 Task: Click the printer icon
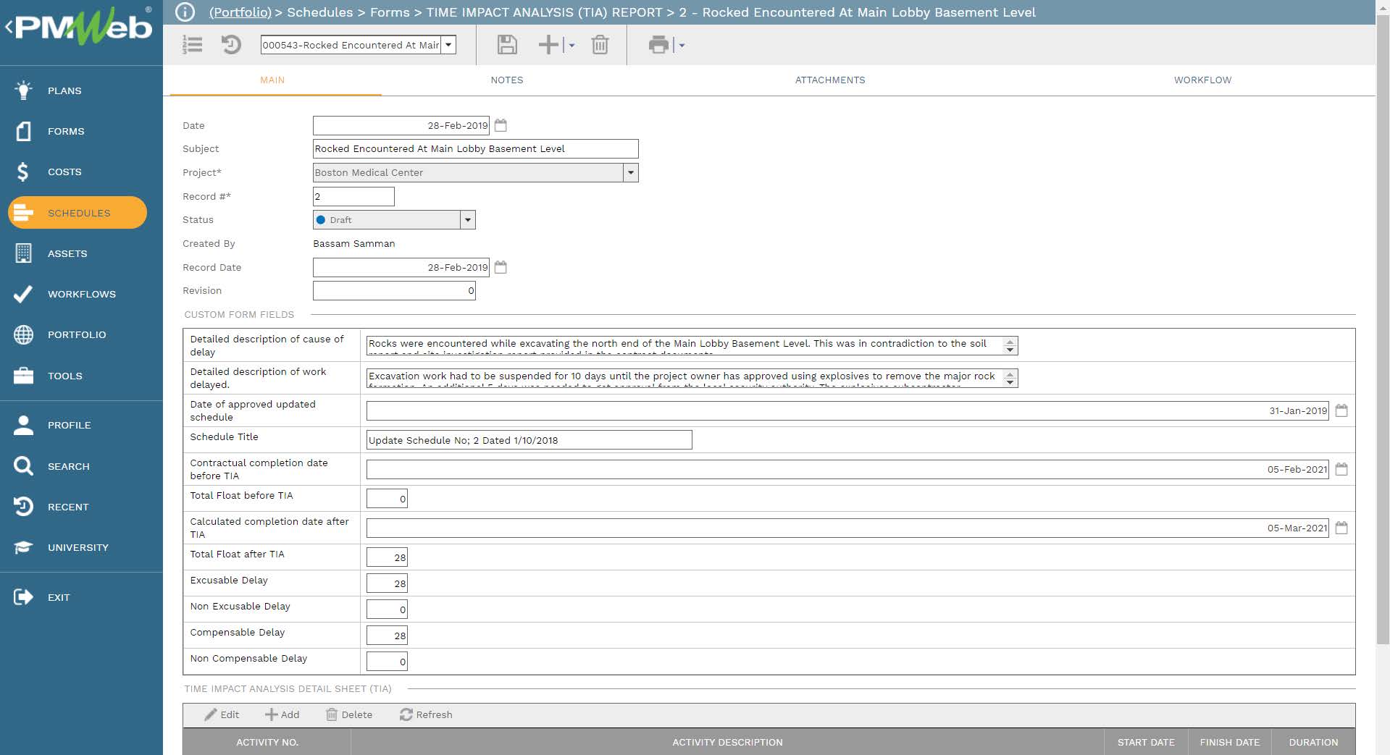pos(658,45)
